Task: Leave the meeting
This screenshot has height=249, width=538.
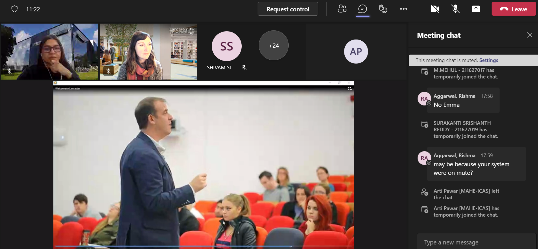Action: point(514,9)
